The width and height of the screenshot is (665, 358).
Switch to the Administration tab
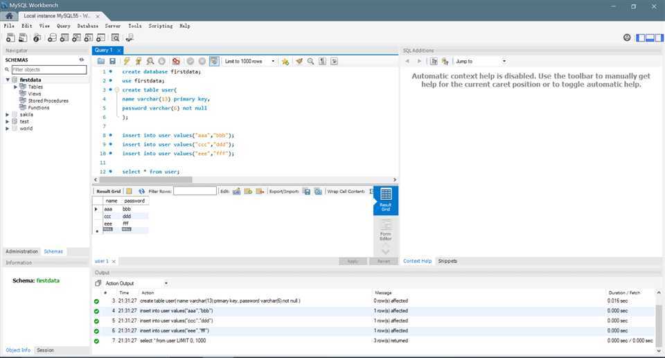[21, 251]
